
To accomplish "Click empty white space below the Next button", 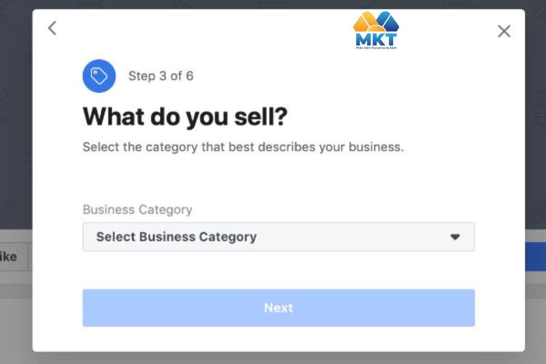I will coord(278,339).
